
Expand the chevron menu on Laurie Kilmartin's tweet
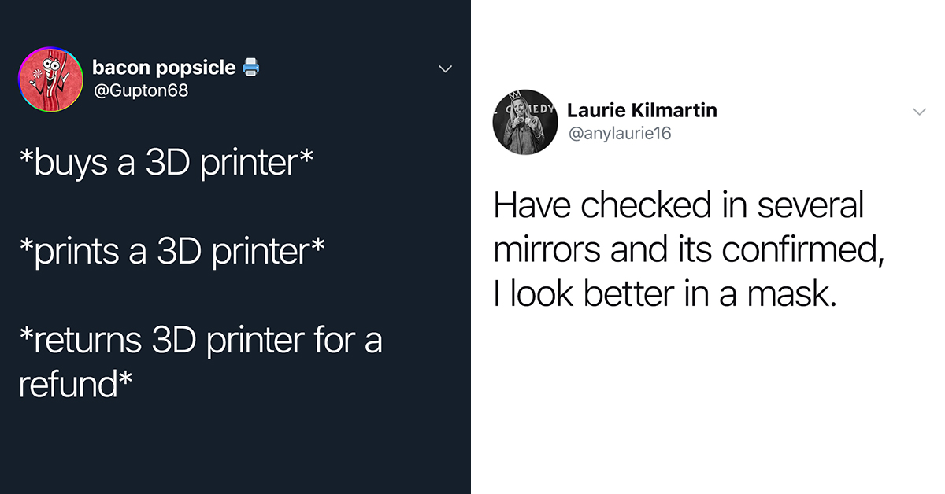coord(919,112)
